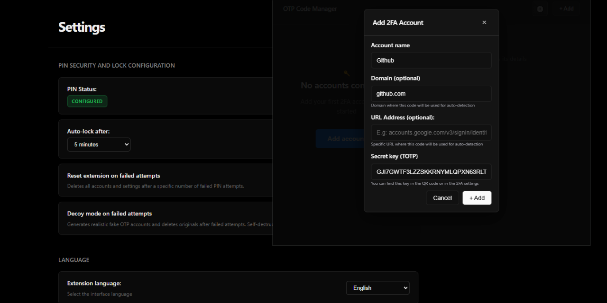The image size is (607, 303).
Task: Focus the URL Address optional field
Action: pyautogui.click(x=431, y=133)
